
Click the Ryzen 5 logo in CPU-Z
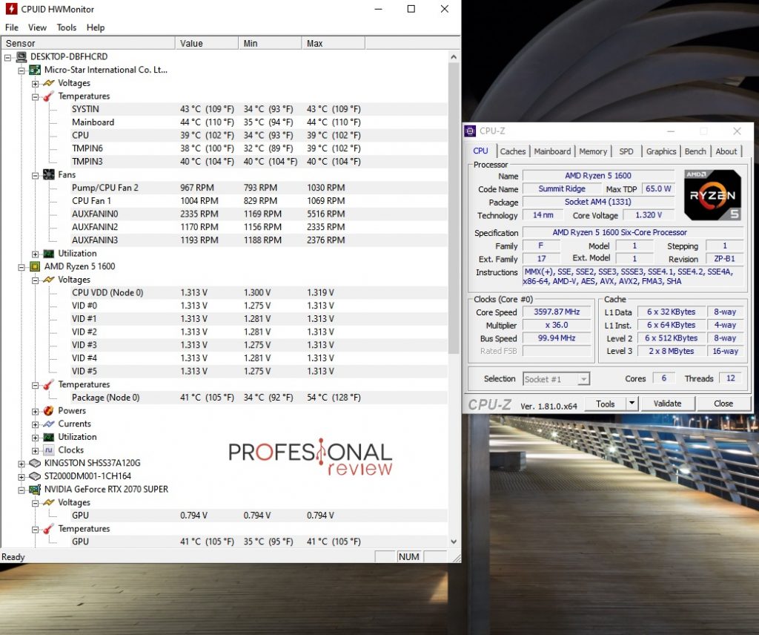(712, 194)
